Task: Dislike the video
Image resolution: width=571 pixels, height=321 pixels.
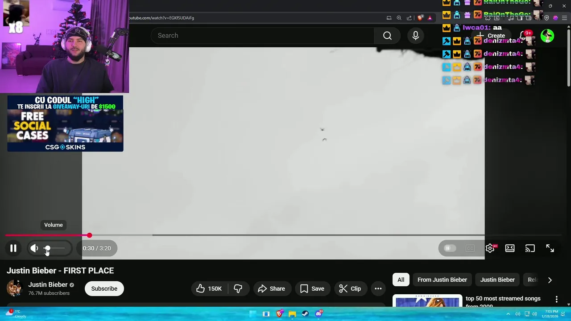Action: click(238, 288)
